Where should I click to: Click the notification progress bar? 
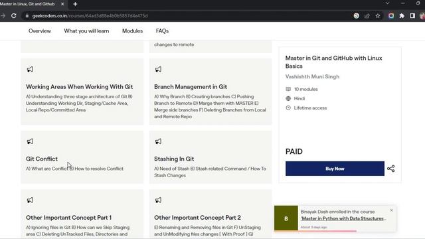315,231
